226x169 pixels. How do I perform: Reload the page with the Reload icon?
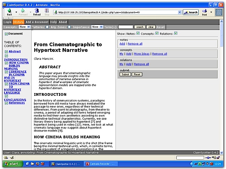click(x=37, y=11)
